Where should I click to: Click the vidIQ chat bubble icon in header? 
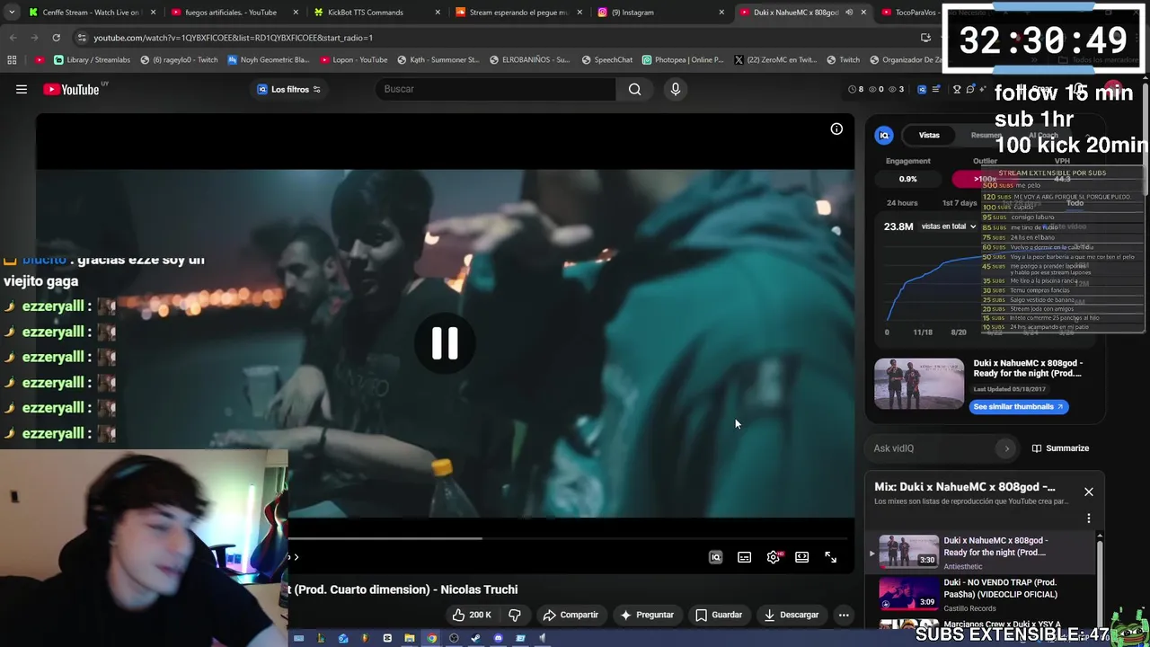click(x=969, y=89)
